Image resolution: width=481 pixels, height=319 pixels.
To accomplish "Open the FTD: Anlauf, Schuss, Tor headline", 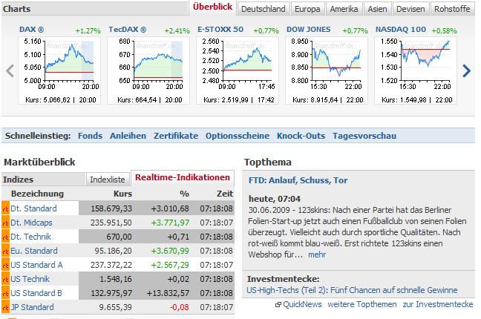I will [298, 180].
